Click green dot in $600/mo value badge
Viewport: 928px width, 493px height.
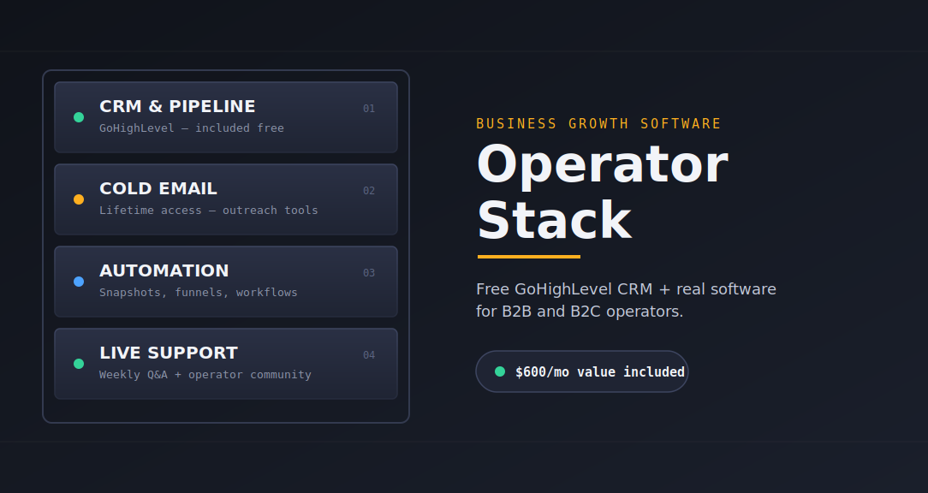[x=500, y=371]
